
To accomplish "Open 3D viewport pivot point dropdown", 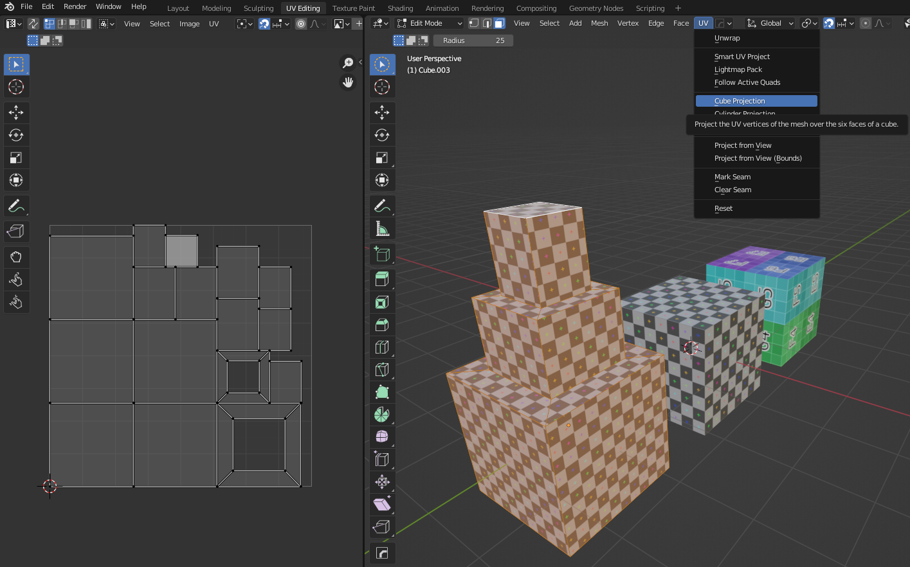I will pos(809,23).
